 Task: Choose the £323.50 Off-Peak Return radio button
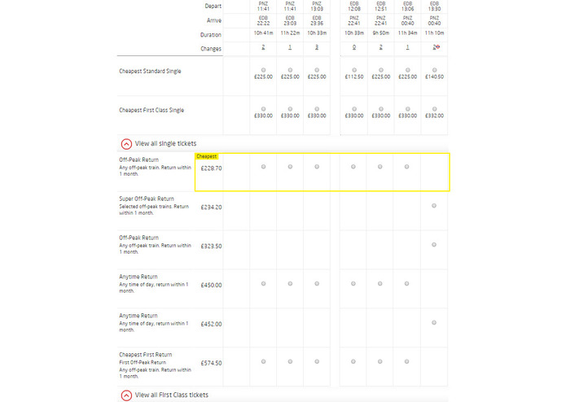[434, 244]
